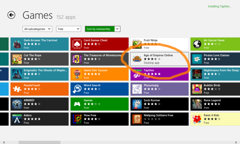The image size is (240, 144).
Task: Click the Card Games Chest title
Action: 96,40
